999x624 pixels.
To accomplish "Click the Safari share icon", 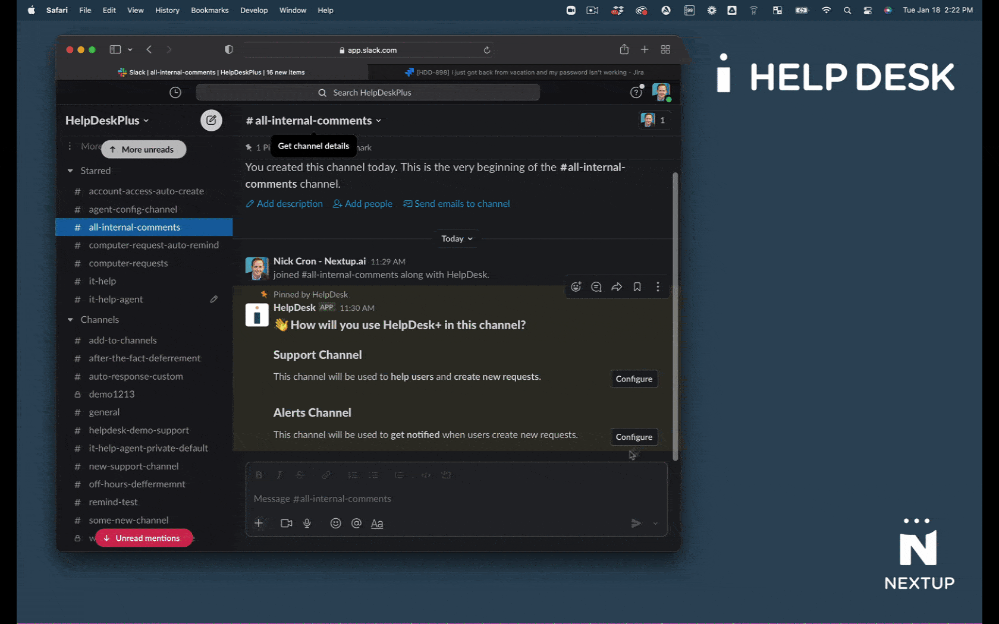I will pyautogui.click(x=624, y=49).
